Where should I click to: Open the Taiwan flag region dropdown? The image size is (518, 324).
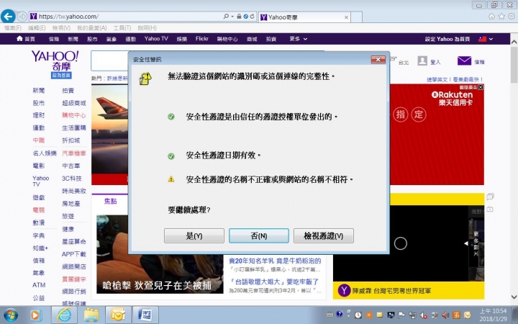(x=486, y=39)
